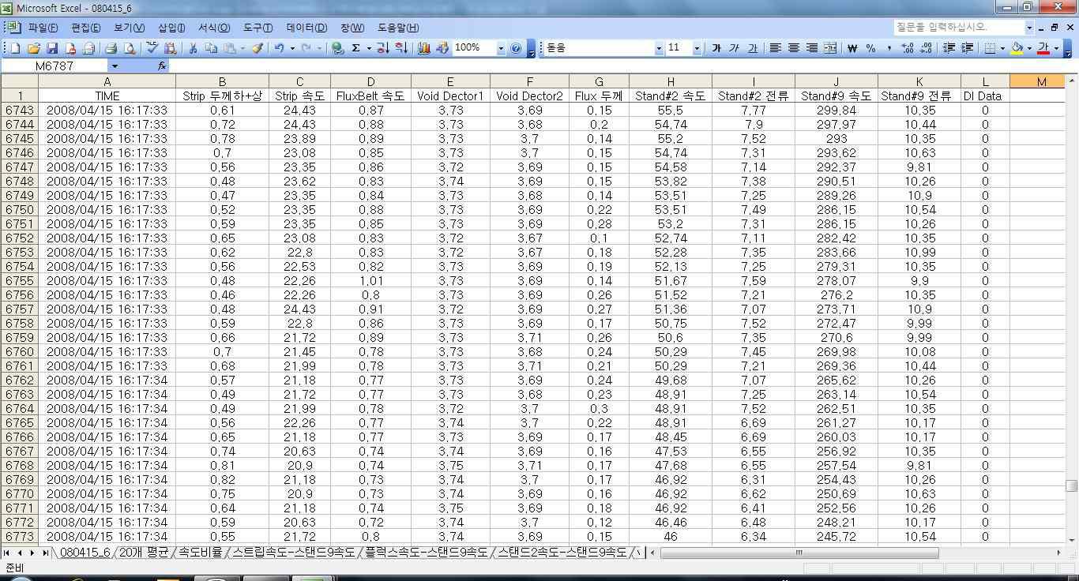Select row 6750 header
Viewport: 1079px width, 581px height.
pyautogui.click(x=19, y=209)
